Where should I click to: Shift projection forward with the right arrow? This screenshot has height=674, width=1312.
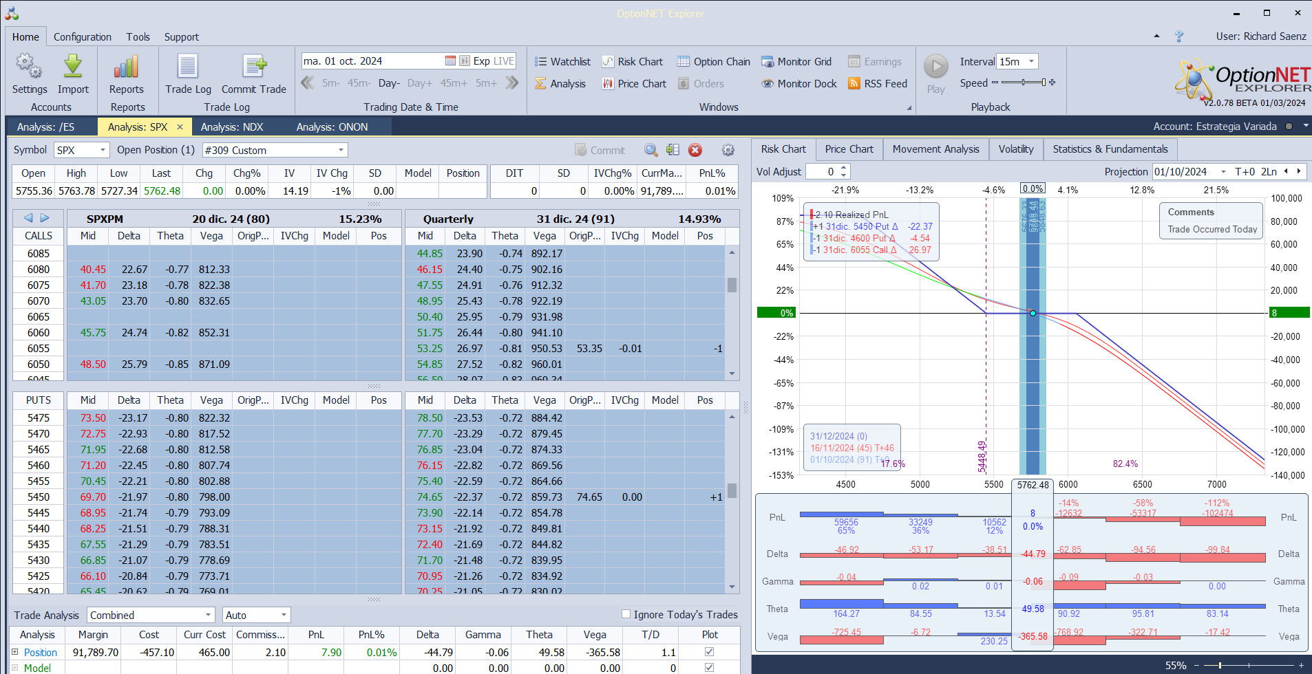[1299, 171]
